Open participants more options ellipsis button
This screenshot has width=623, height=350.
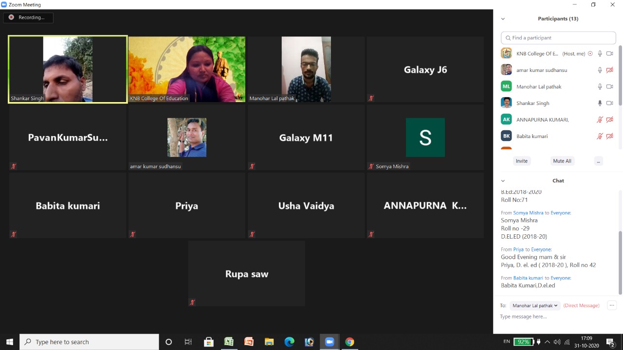pyautogui.click(x=598, y=161)
